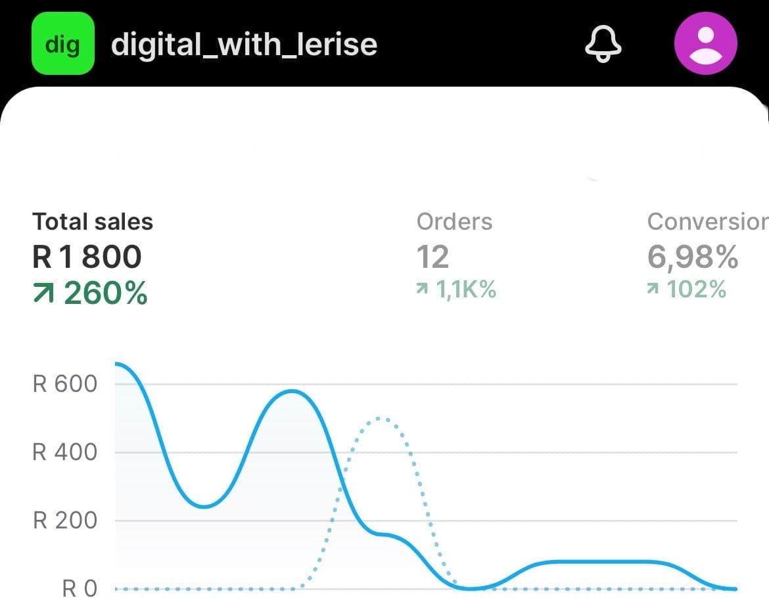
Task: Click the small arrow beside 102%
Action: click(653, 289)
